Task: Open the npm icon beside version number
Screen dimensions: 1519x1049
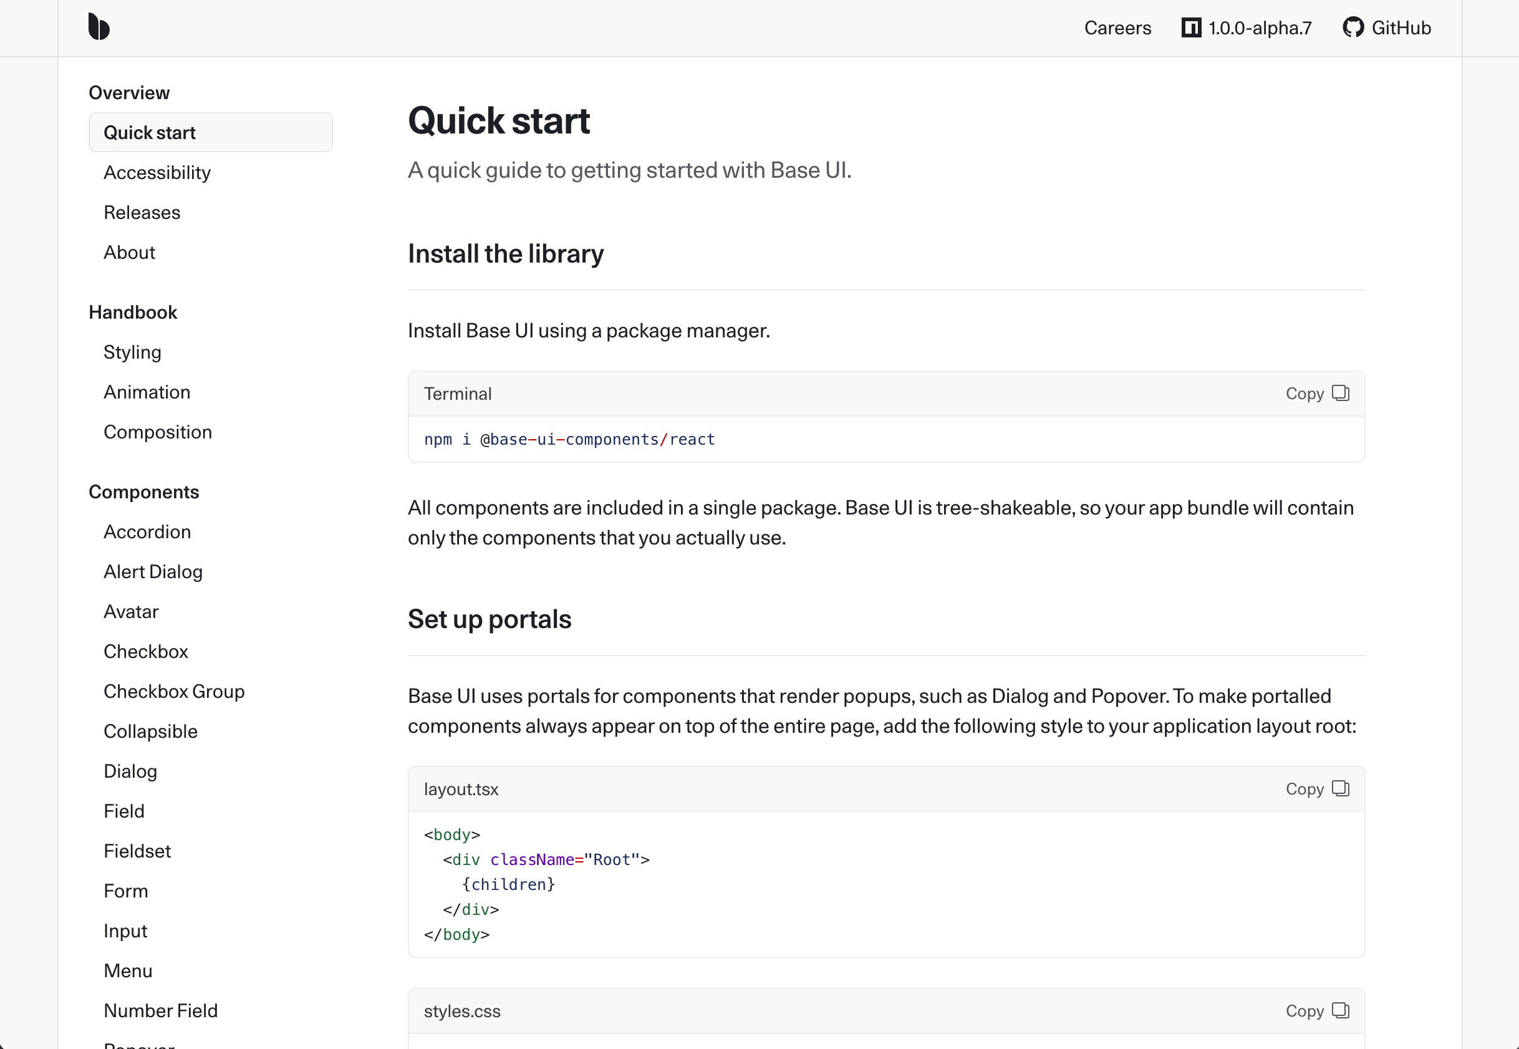Action: click(x=1191, y=27)
